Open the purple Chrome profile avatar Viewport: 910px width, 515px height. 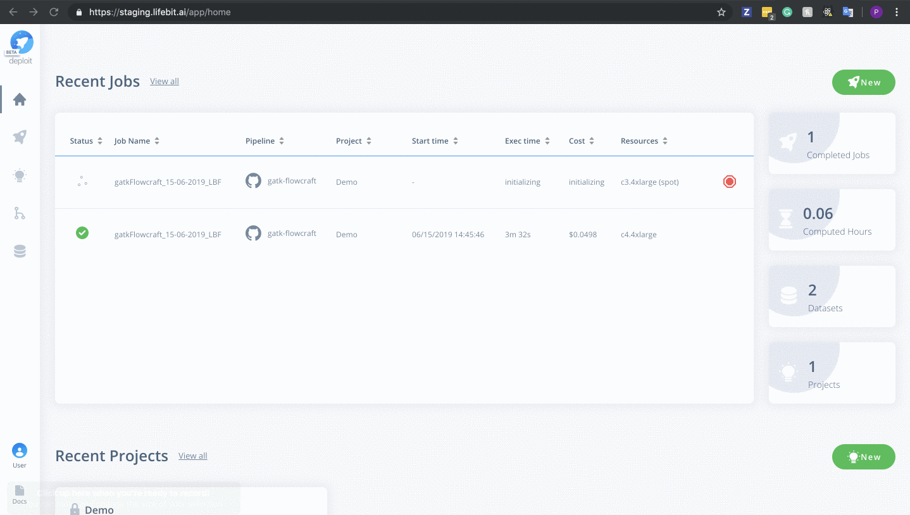876,12
